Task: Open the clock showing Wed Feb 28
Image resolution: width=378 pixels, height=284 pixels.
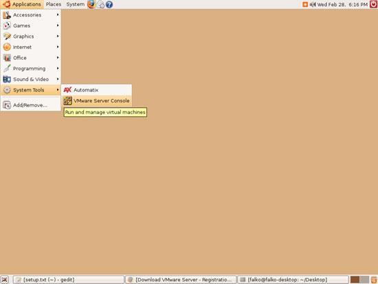Action: (342, 4)
